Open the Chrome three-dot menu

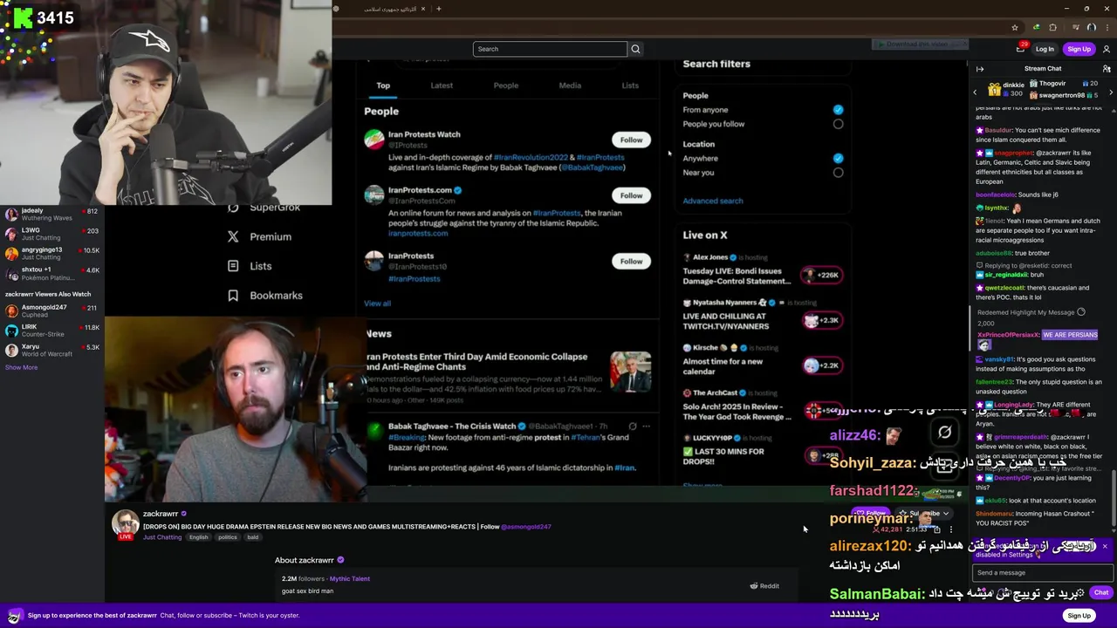coord(1107,28)
